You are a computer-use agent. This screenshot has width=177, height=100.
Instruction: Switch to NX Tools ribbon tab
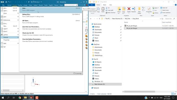pyautogui.click(x=46, y=5)
